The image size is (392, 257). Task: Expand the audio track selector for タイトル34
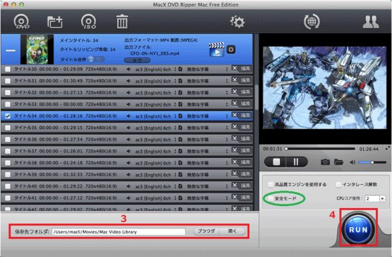point(175,116)
